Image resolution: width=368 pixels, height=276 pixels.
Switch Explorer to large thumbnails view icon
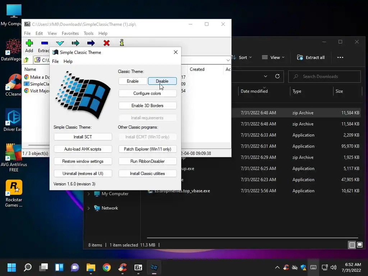[x=360, y=245]
